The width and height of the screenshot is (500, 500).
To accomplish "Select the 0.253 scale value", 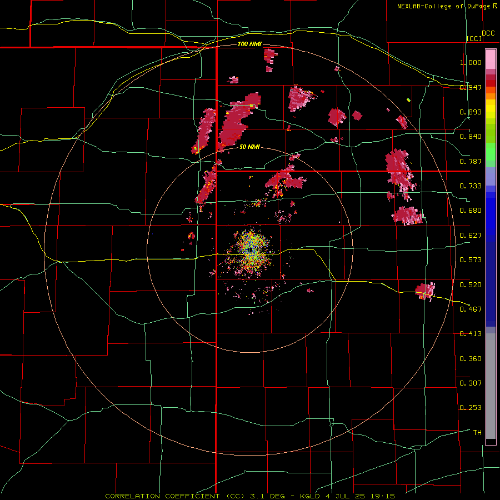I will click(471, 408).
